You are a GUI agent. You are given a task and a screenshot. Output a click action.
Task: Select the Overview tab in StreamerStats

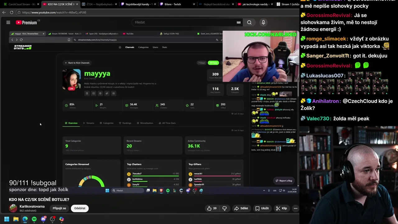(71, 123)
